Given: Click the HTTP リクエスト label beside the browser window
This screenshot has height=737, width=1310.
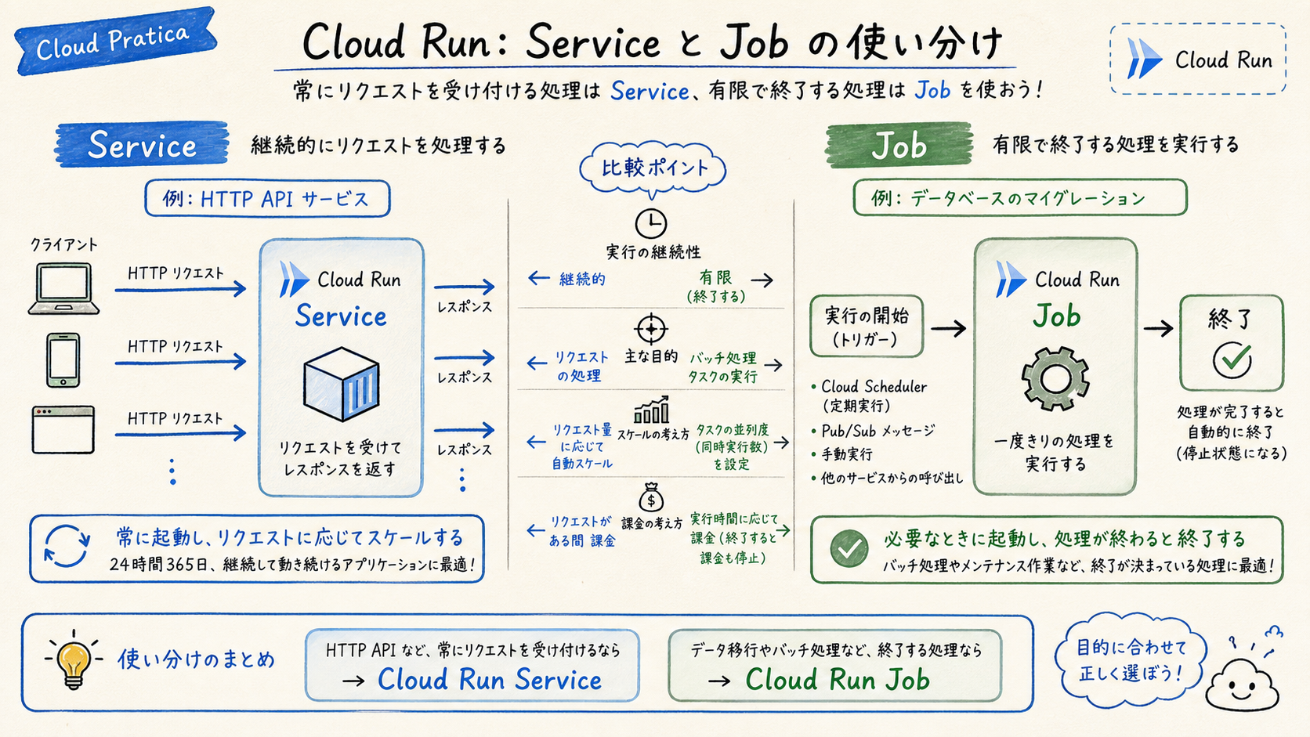Looking at the screenshot, I should [176, 418].
